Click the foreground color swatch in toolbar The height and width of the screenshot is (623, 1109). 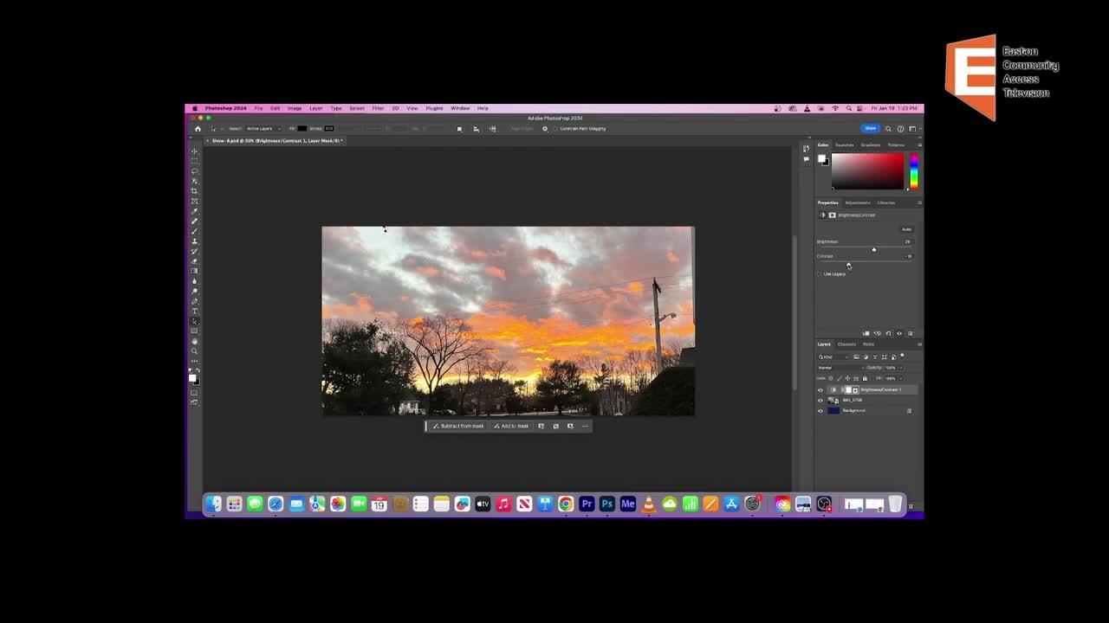192,377
